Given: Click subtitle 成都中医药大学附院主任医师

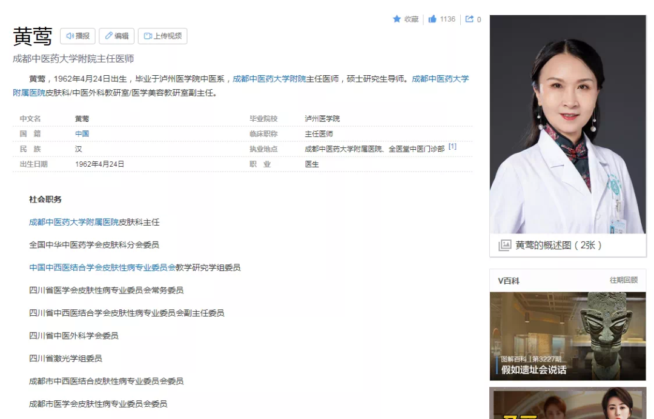Looking at the screenshot, I should (x=73, y=59).
